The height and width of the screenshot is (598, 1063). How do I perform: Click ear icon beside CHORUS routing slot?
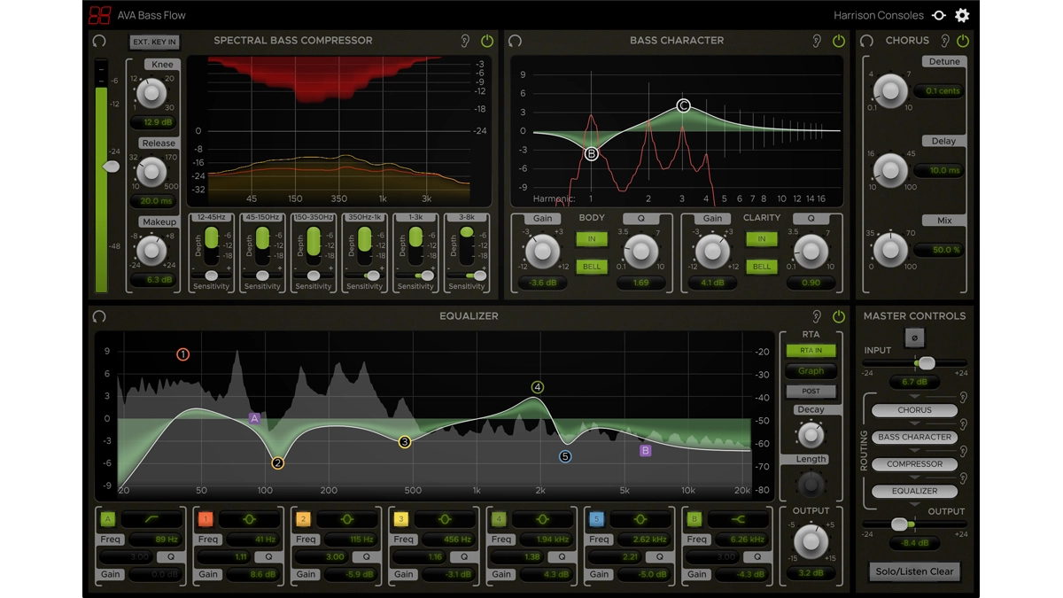pos(963,398)
